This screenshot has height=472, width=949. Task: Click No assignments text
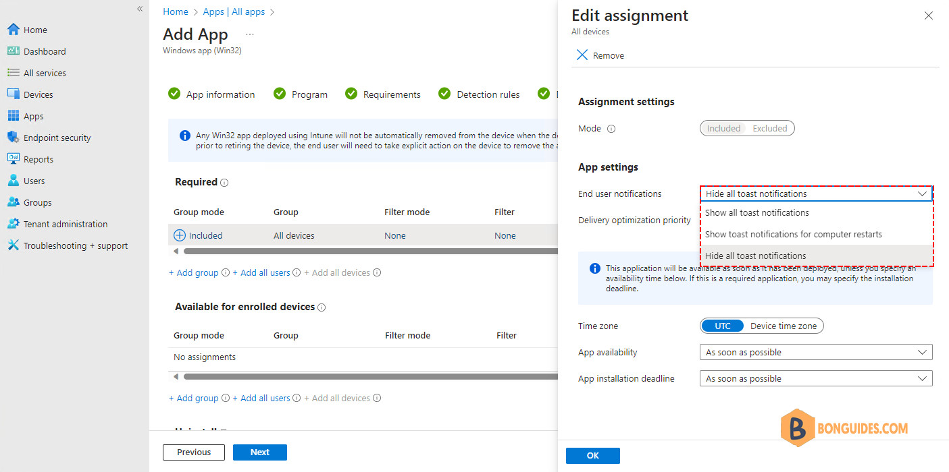(205, 357)
